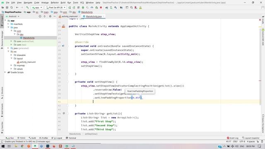The image size is (265, 149).
Task: Open the Refactor menu
Action: tap(55, 2)
